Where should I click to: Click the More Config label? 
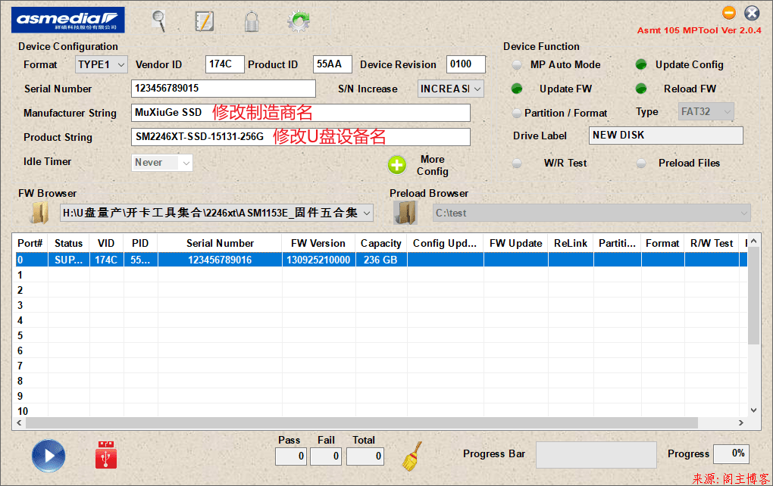tap(432, 166)
